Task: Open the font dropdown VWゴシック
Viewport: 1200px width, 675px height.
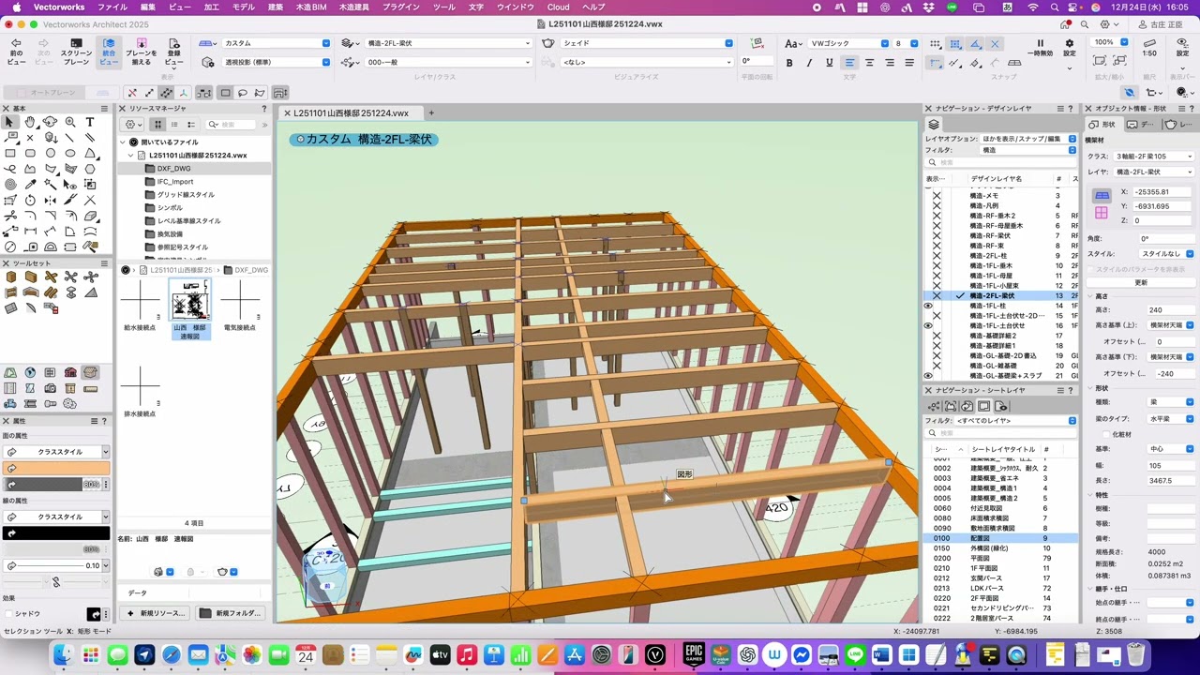Action: click(x=848, y=43)
